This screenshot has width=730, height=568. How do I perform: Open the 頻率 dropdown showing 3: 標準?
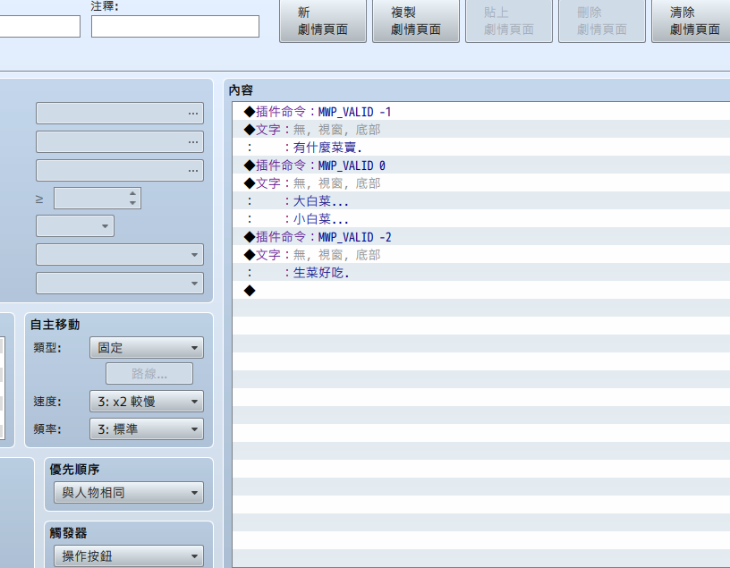(147, 428)
